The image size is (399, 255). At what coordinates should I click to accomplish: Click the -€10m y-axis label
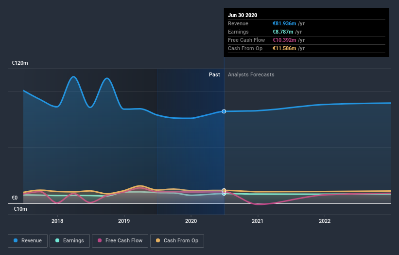click(19, 209)
